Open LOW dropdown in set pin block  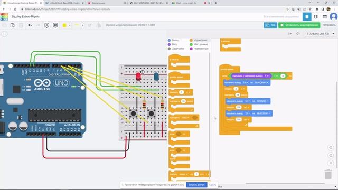click(x=262, y=101)
